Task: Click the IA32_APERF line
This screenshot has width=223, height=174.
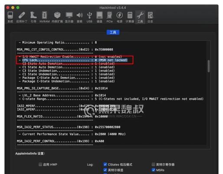Action: 67,109
